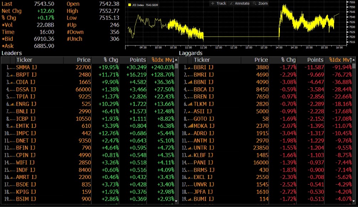358x207 pixels.
Task: Click Laggards table Ticker column header
Action: click(202, 60)
